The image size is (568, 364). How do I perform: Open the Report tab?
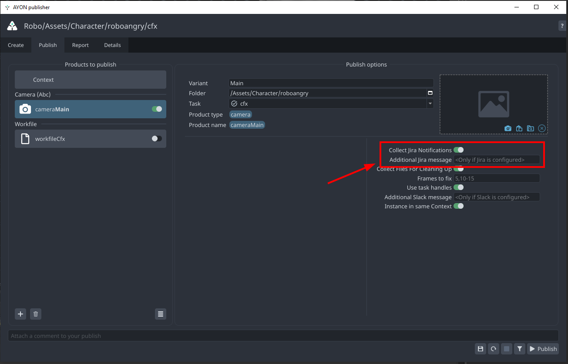[81, 45]
